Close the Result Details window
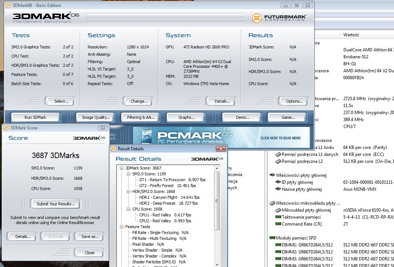The width and height of the screenshot is (394, 267). point(221,149)
